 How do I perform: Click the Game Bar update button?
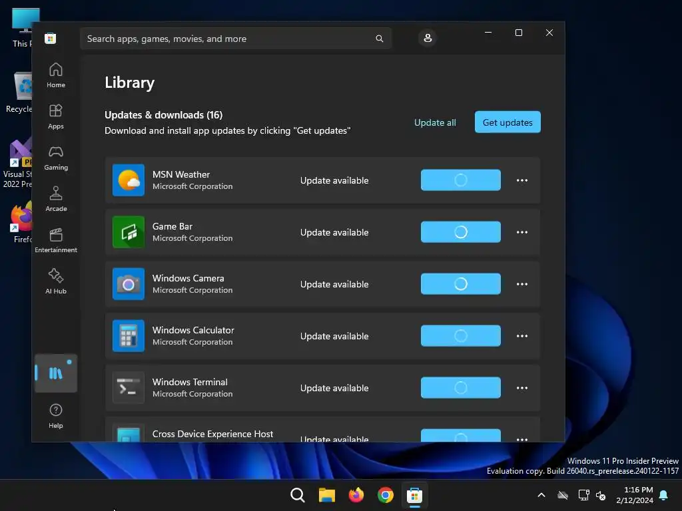tap(461, 232)
